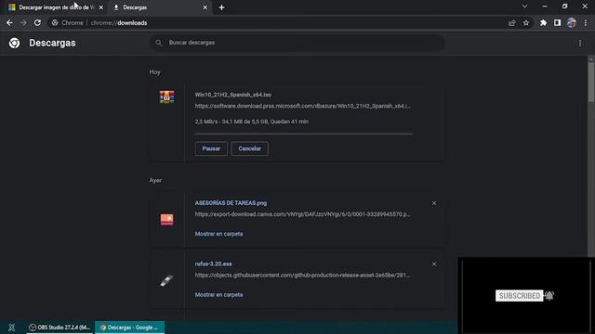Click the notification bell next to SUBSCRIBED
Viewport: 595px width, 334px height.
pos(549,295)
